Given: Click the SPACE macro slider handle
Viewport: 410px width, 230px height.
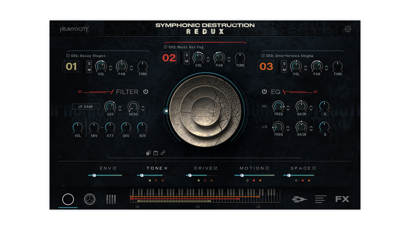Looking at the screenshot, I should 289,175.
